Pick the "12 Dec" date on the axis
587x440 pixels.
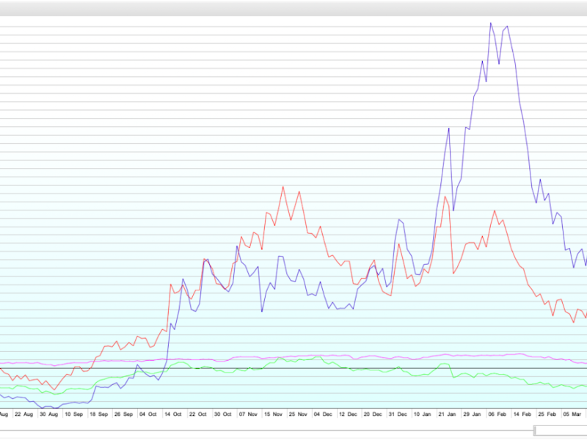pyautogui.click(x=348, y=414)
